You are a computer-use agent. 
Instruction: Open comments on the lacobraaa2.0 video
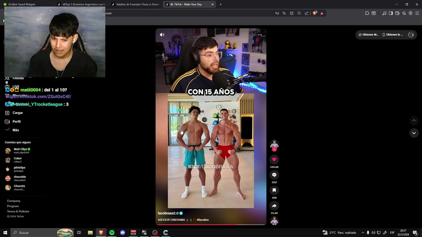274,175
